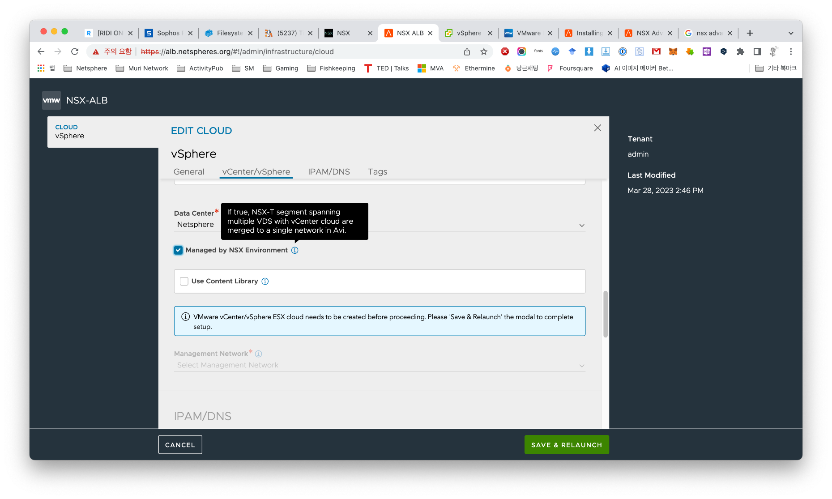Open the Muri Network bookmarks folder

(x=142, y=68)
